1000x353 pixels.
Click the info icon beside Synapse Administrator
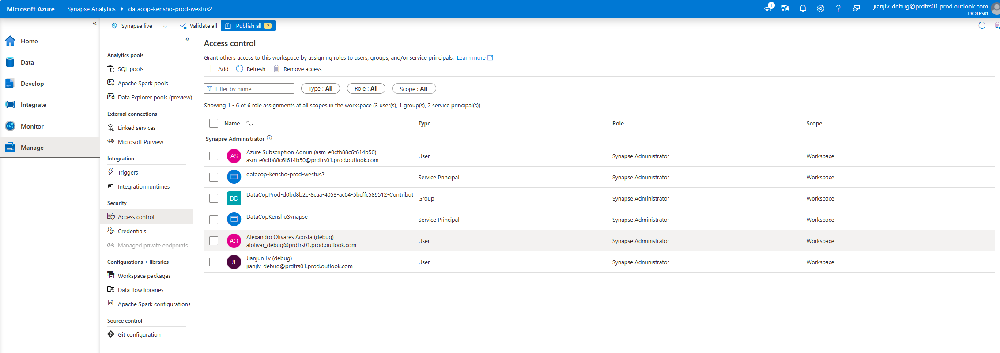pyautogui.click(x=269, y=138)
